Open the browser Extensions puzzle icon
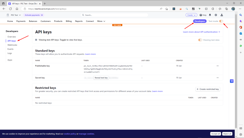Image resolution: width=244 pixels, height=138 pixels. (213, 9)
